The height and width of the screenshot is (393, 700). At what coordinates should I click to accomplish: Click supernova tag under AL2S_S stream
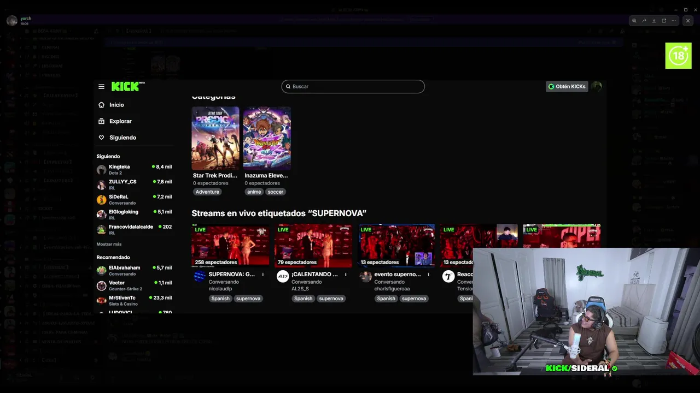click(x=331, y=299)
